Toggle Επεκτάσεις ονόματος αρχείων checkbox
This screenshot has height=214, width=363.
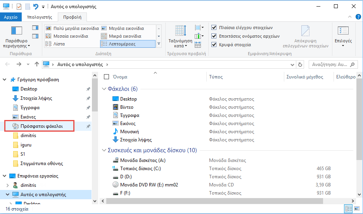click(214, 36)
